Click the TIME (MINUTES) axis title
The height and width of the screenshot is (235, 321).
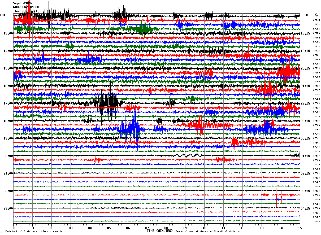pyautogui.click(x=160, y=231)
